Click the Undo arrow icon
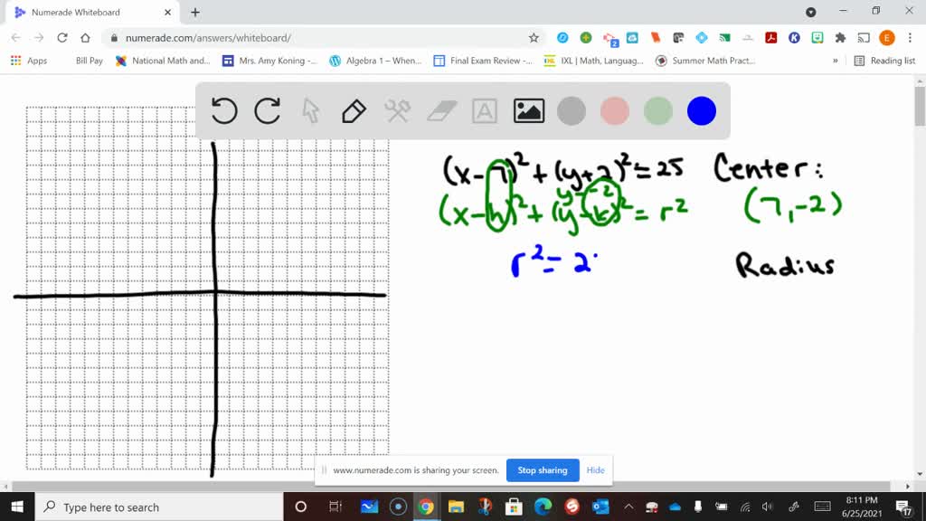Screen dimensions: 926x521 click(223, 110)
